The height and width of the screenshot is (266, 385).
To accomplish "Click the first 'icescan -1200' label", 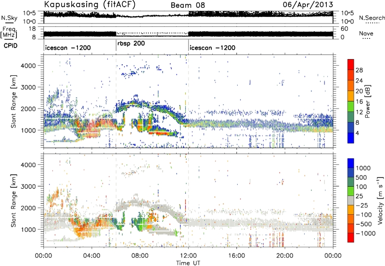I will click(x=68, y=48).
